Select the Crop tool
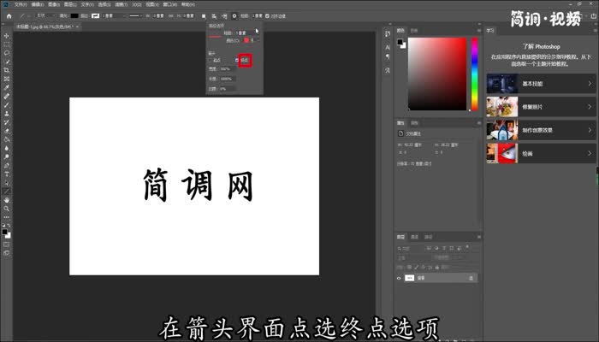The height and width of the screenshot is (342, 599). click(6, 69)
